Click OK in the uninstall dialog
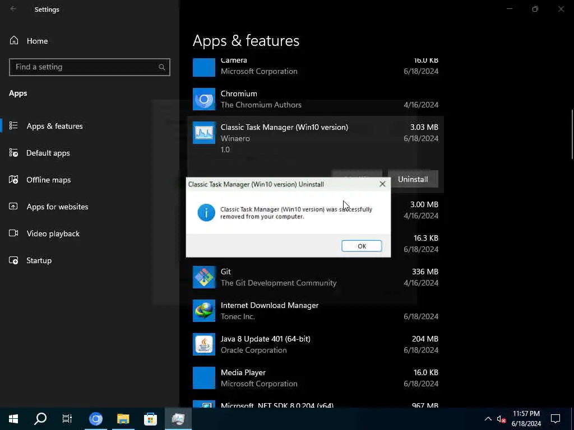The width and height of the screenshot is (574, 430). pyautogui.click(x=362, y=246)
